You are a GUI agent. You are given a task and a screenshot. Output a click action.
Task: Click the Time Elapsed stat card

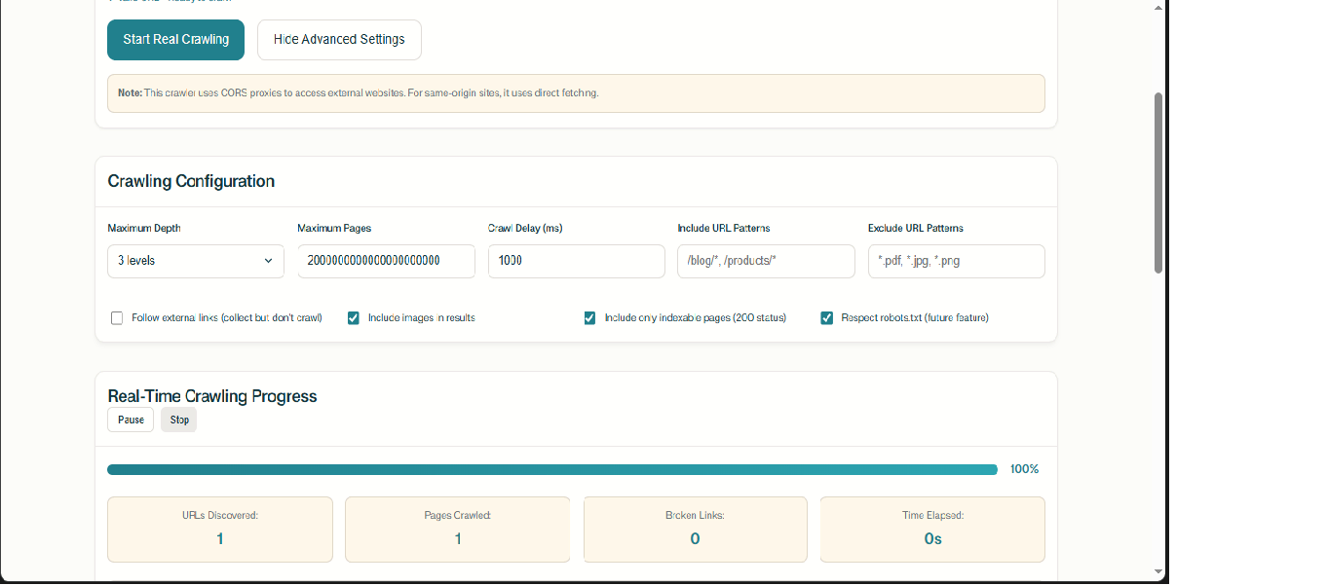pos(932,529)
